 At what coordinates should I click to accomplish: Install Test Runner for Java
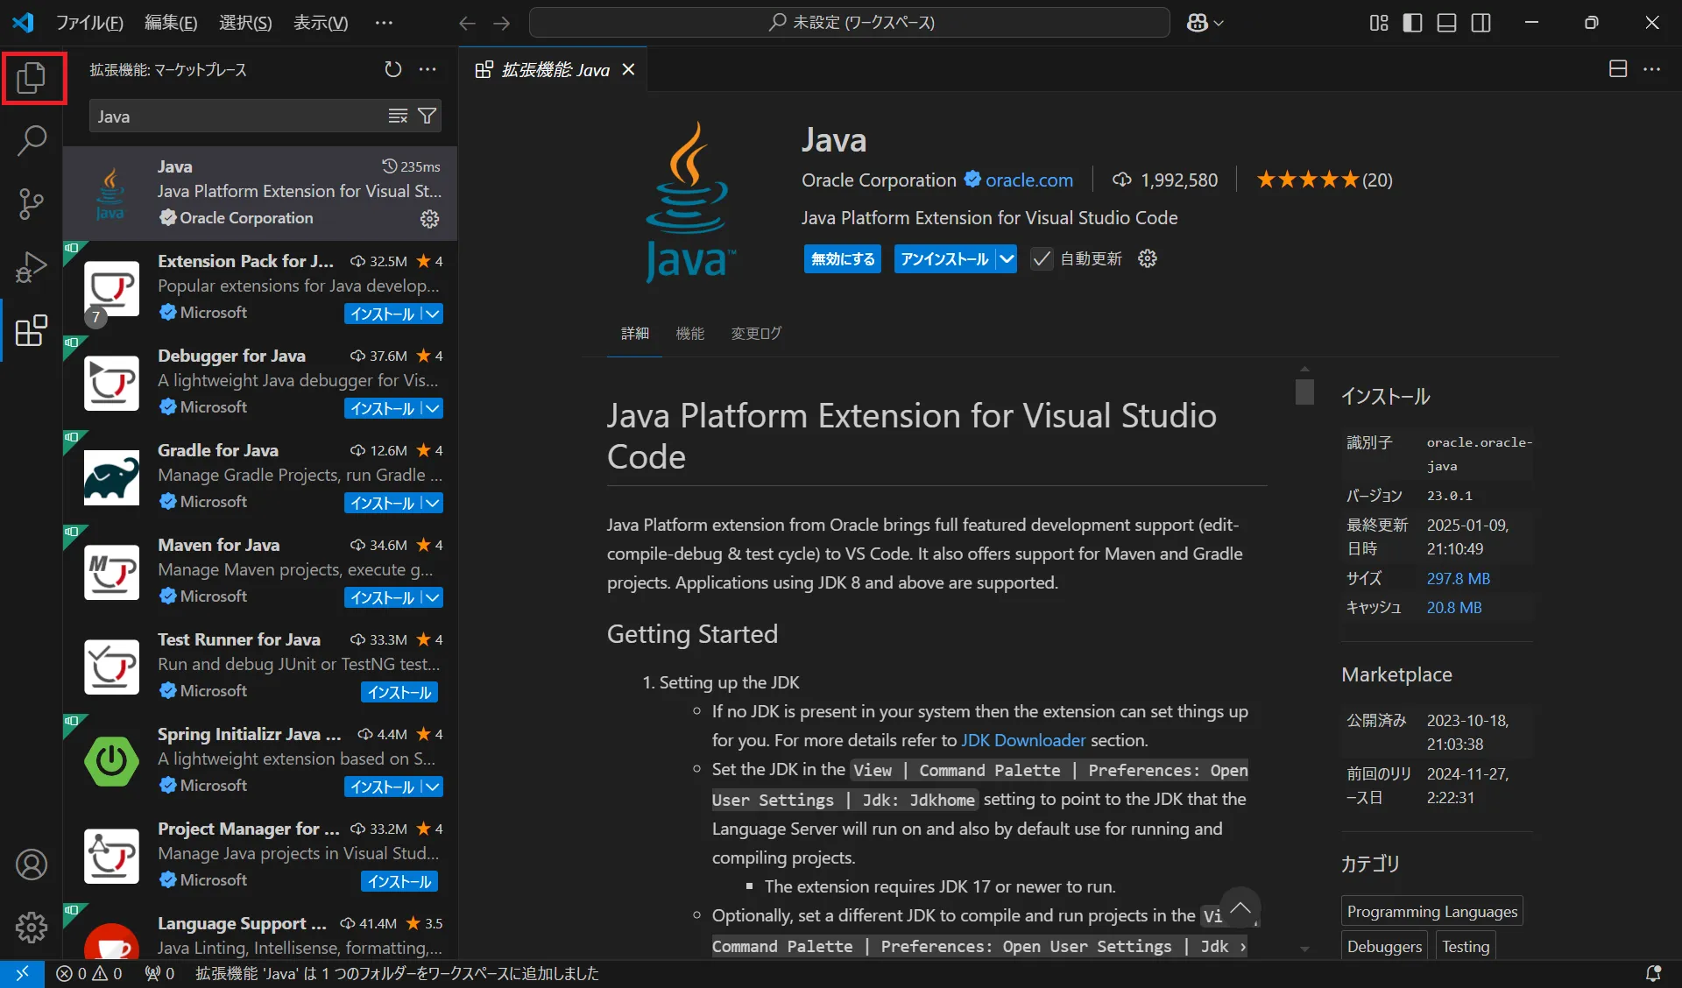point(399,692)
